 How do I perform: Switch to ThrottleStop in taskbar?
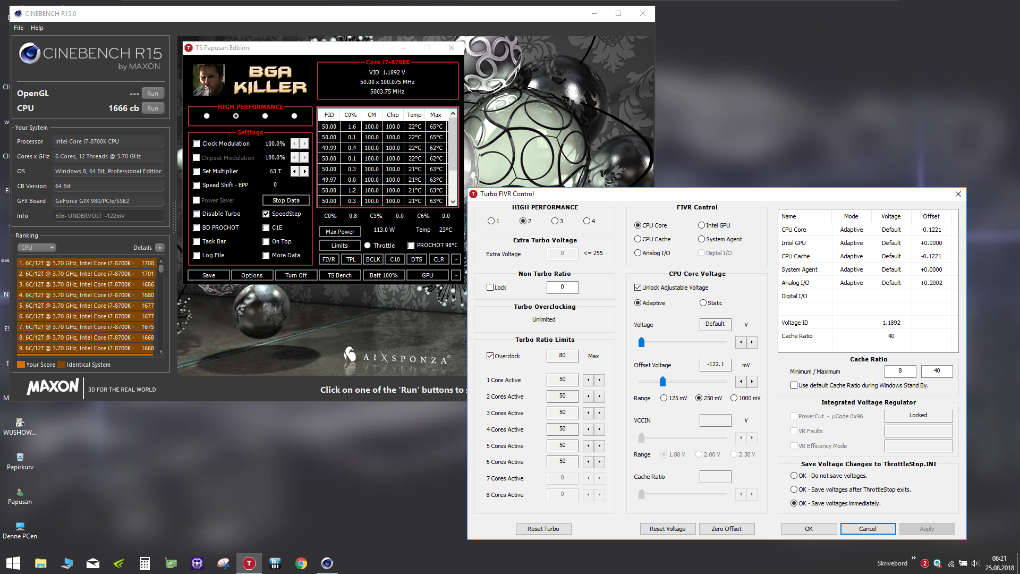point(249,563)
